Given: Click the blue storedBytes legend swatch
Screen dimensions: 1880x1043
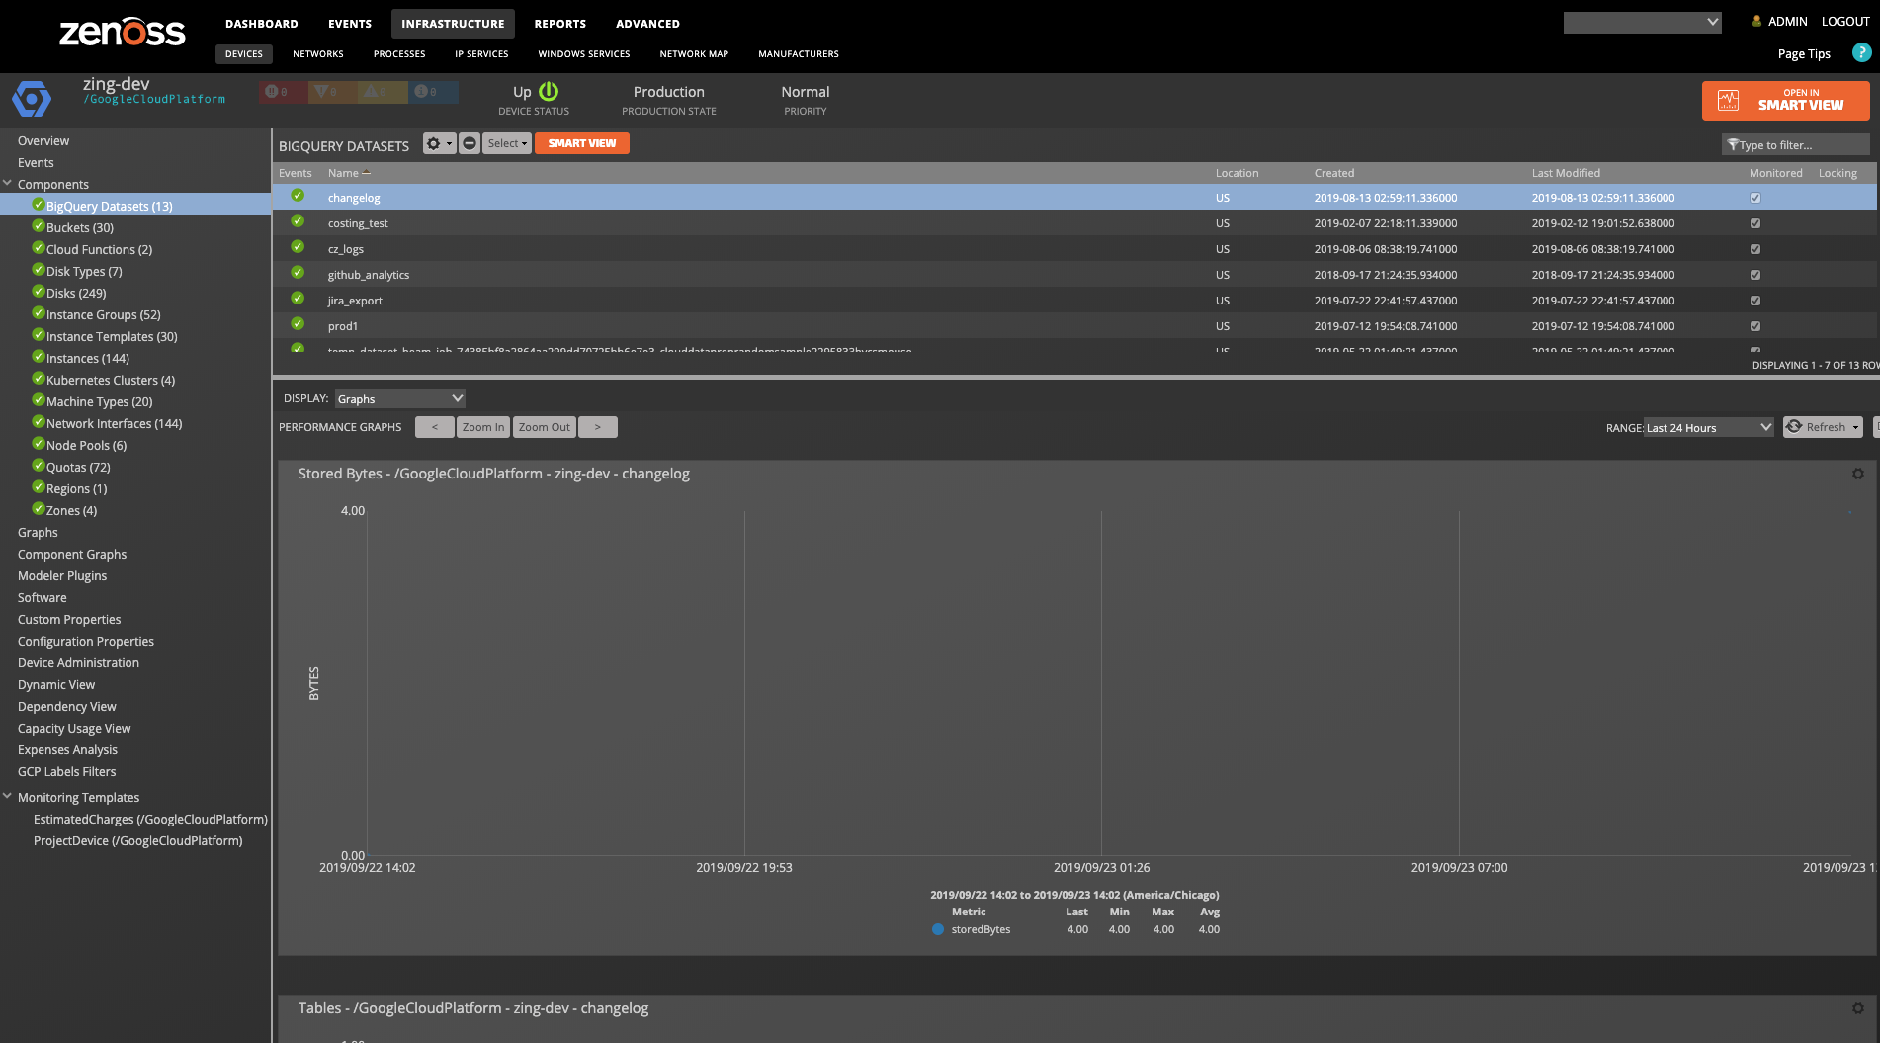Looking at the screenshot, I should coord(937,929).
